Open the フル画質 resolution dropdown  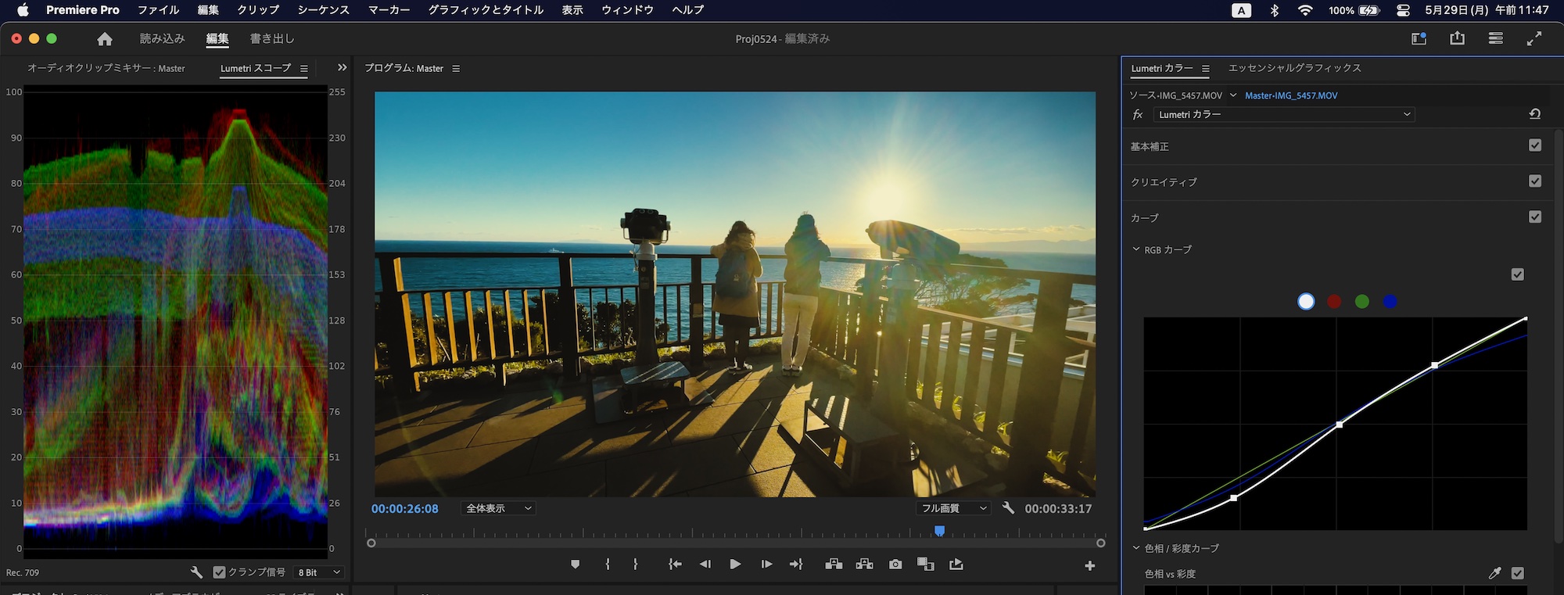point(953,508)
